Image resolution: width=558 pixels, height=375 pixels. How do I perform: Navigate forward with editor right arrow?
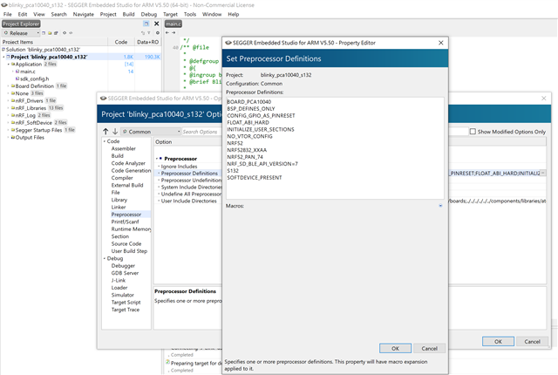tap(174, 33)
